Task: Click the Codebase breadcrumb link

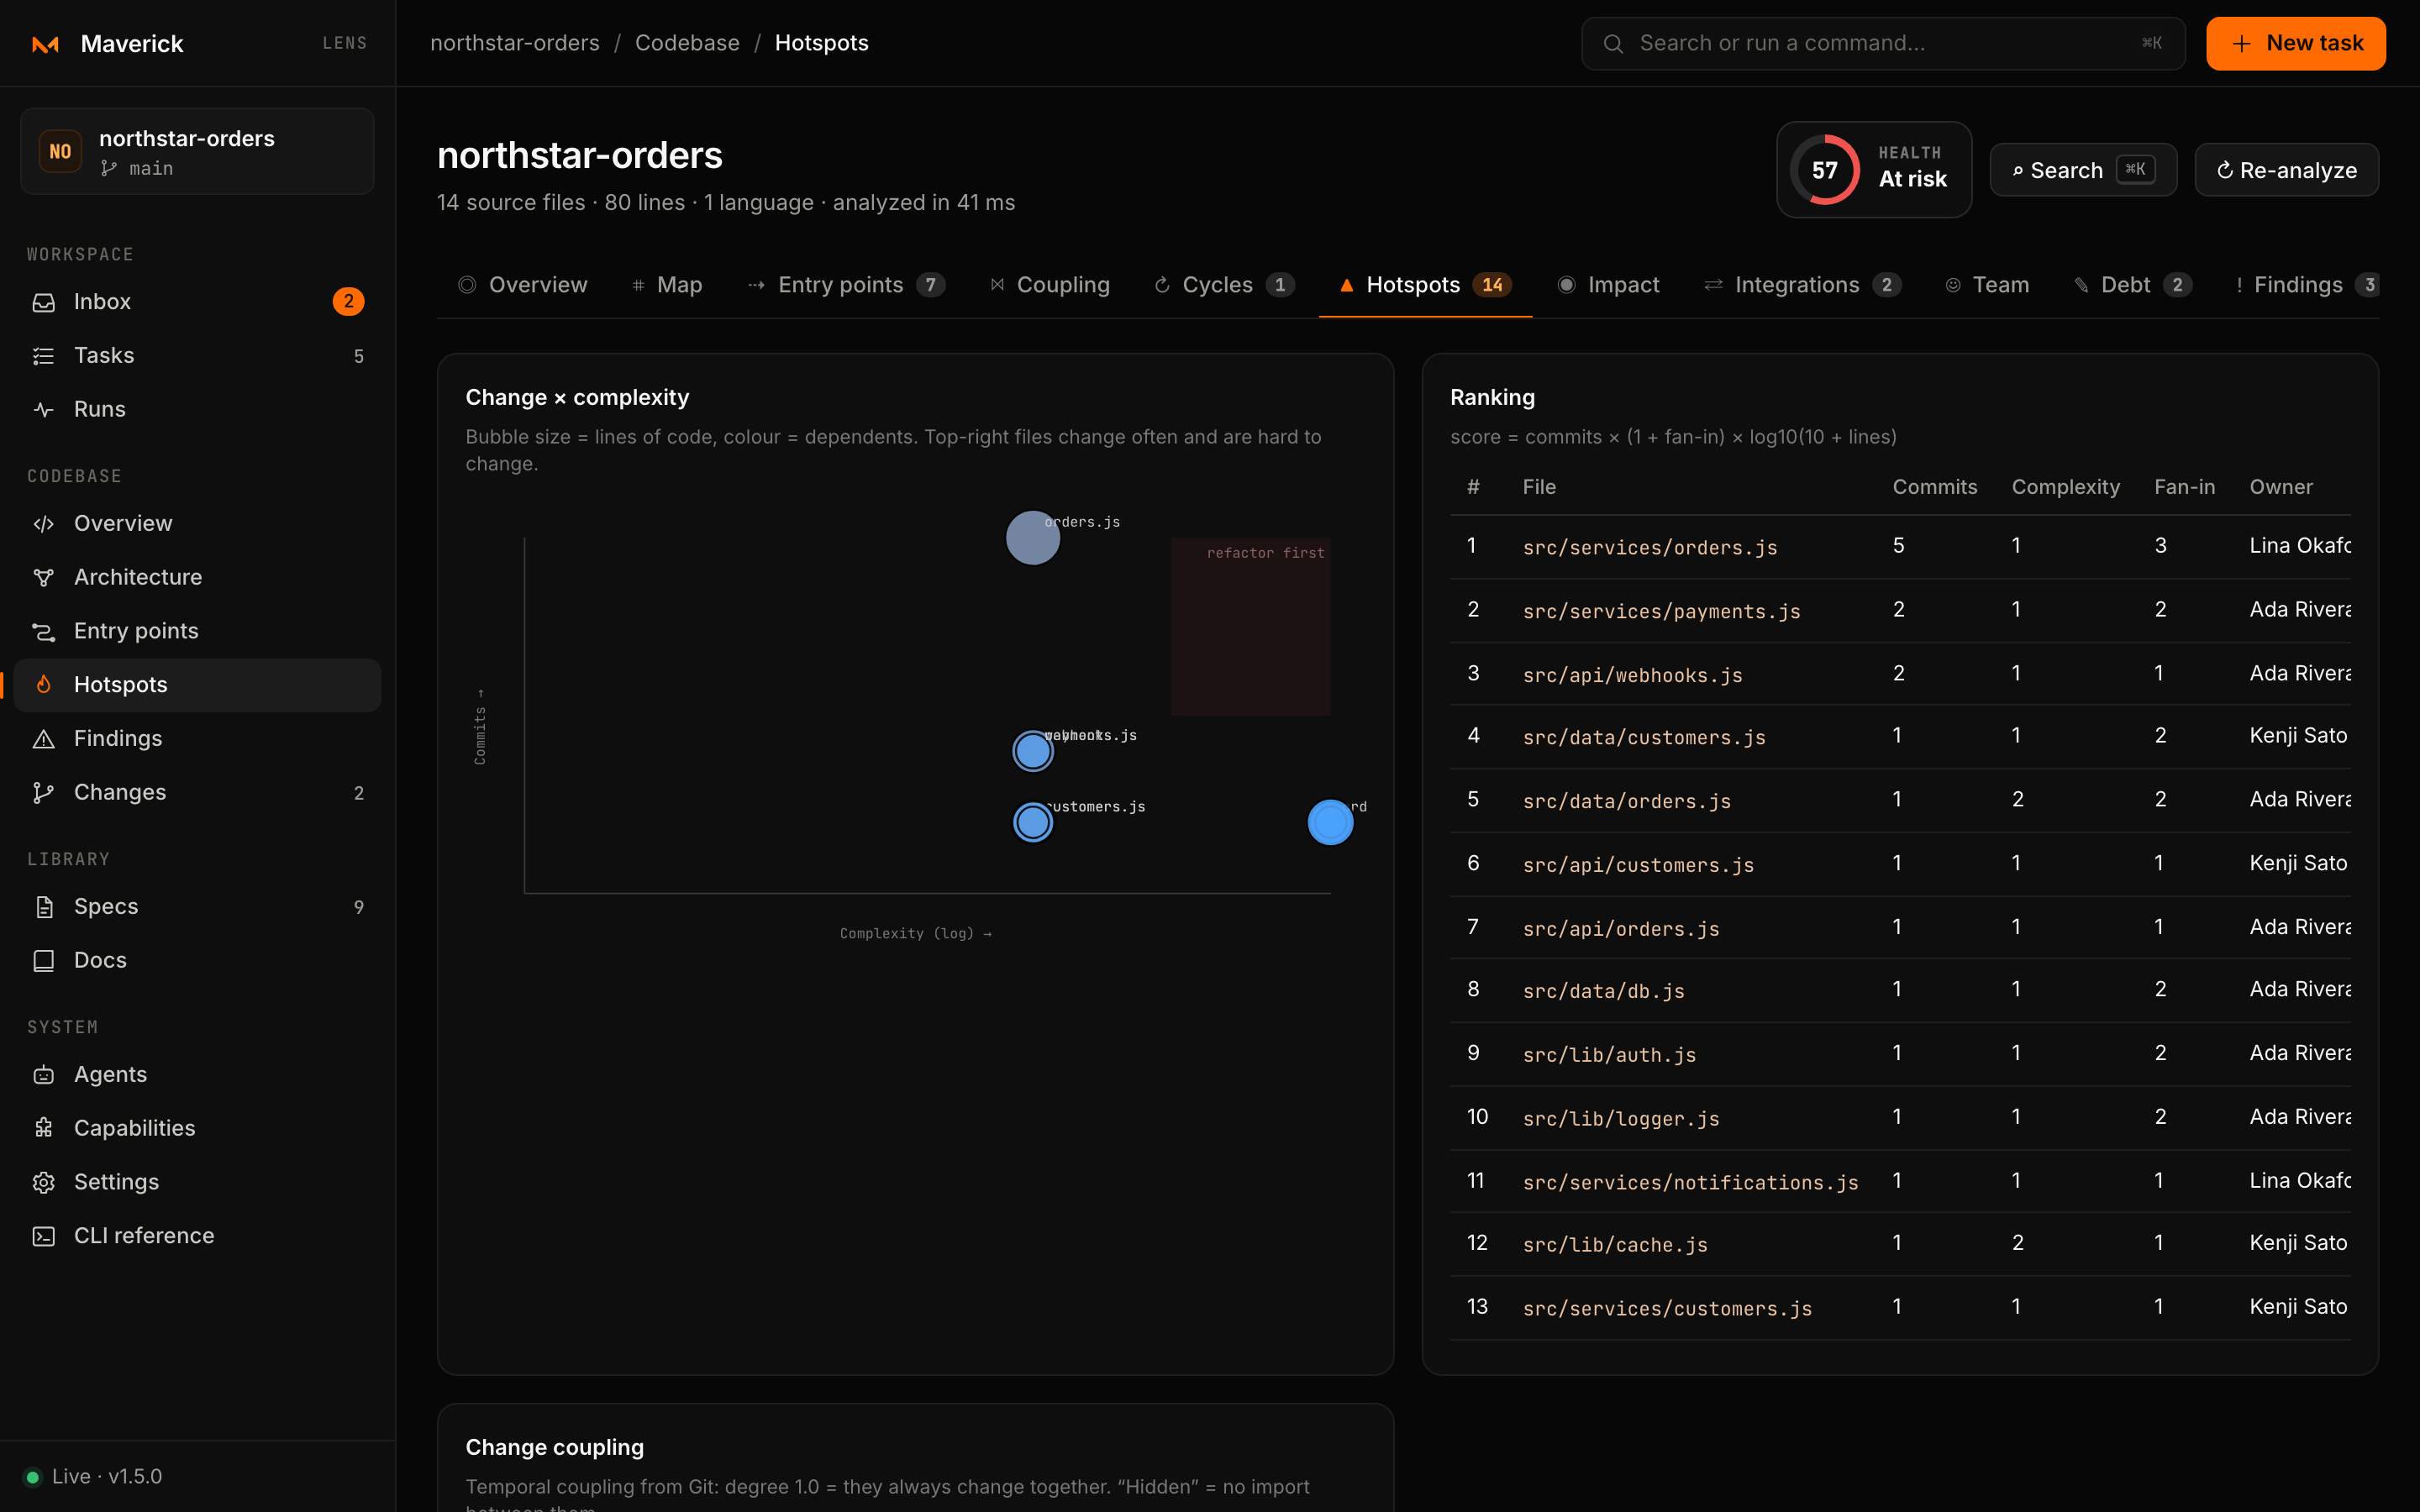Action: (687, 43)
